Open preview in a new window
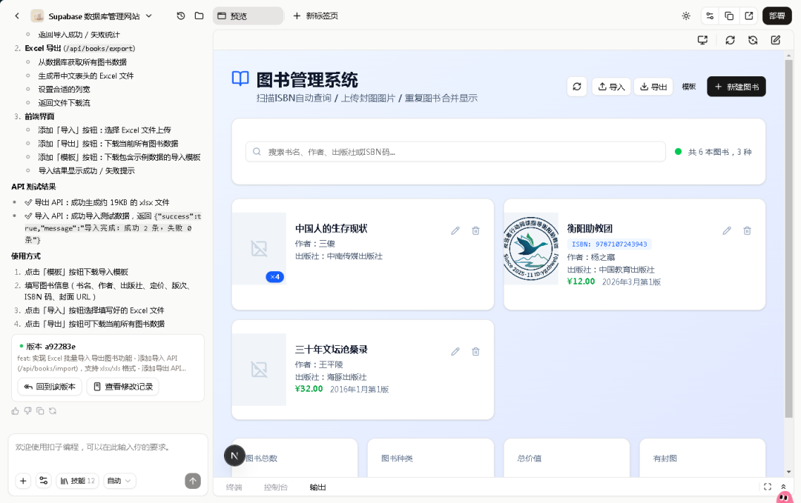Screen dimensions: 801x503 (748, 15)
